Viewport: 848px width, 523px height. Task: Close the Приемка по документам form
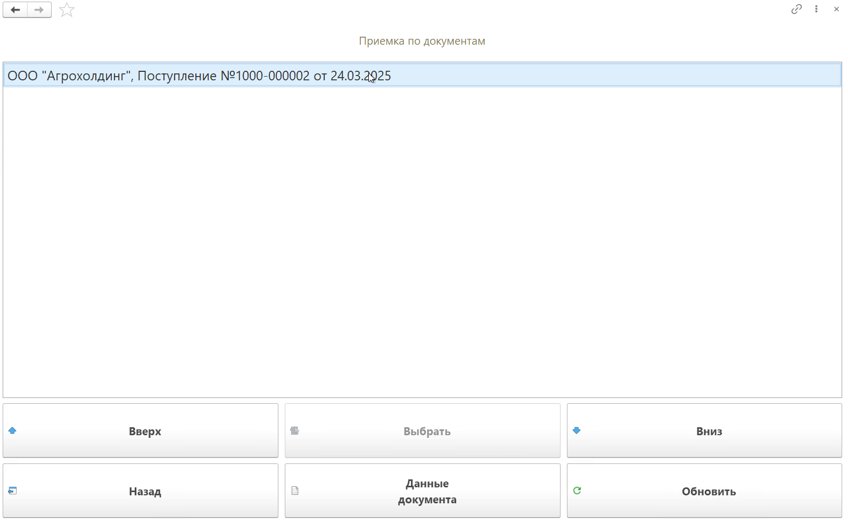(x=836, y=9)
